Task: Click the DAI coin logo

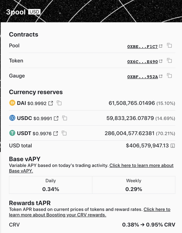Action: click(x=12, y=103)
